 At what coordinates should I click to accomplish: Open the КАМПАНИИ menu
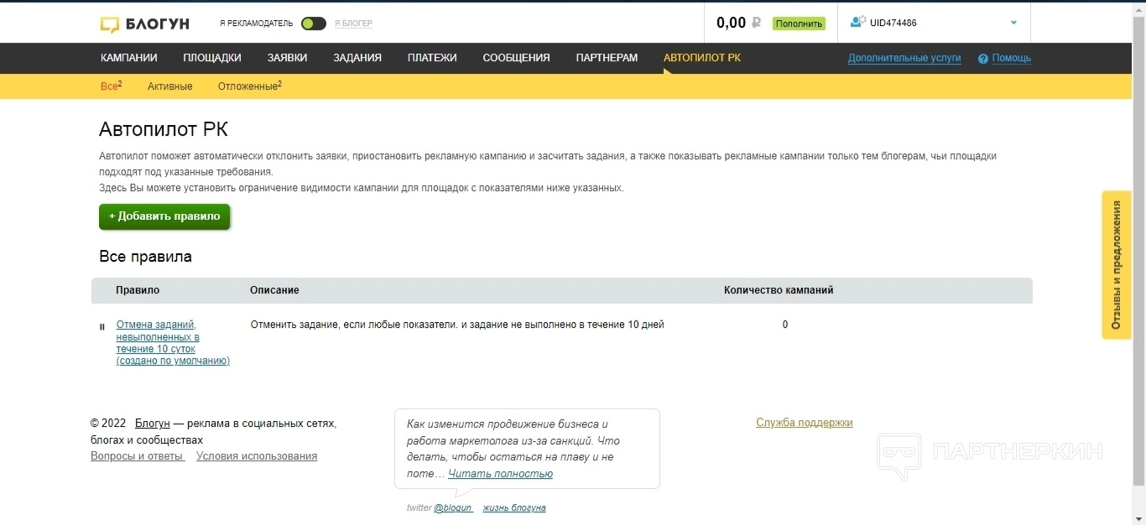pos(129,58)
